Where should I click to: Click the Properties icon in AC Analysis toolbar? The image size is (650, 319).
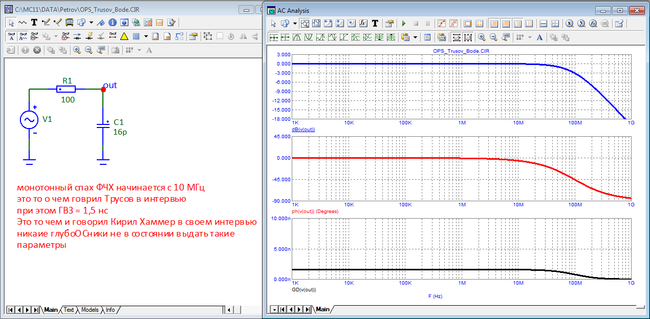[389, 24]
